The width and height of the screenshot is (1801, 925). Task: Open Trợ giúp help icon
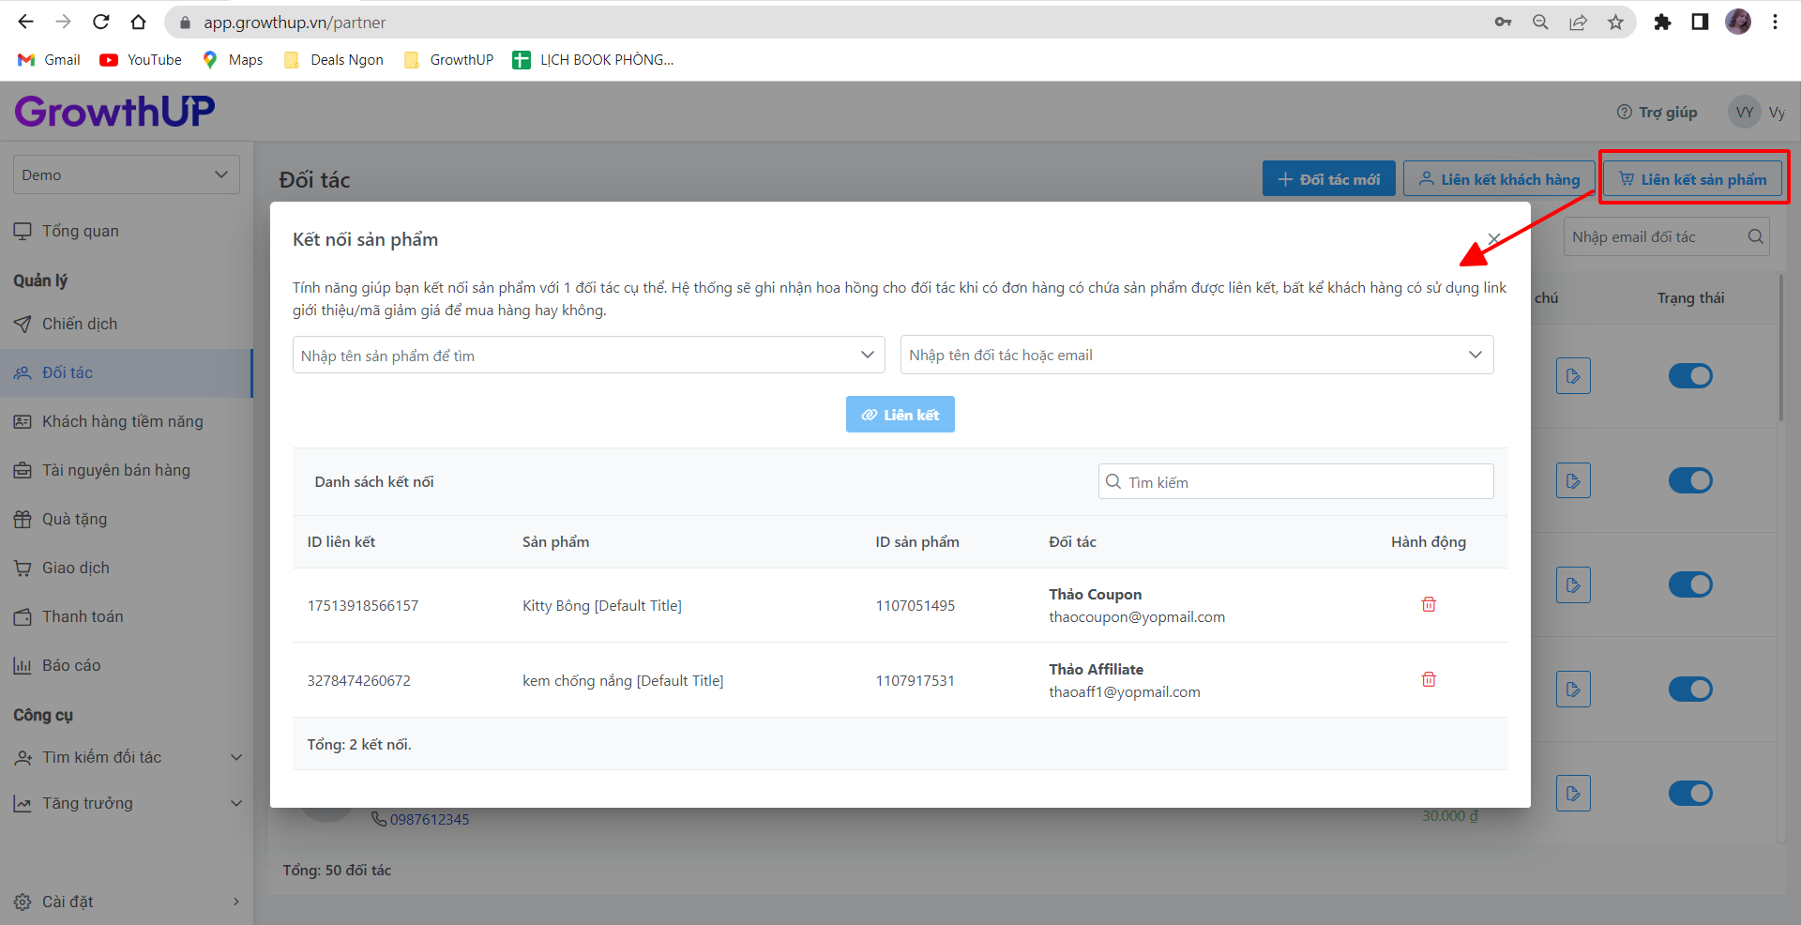pyautogui.click(x=1624, y=113)
